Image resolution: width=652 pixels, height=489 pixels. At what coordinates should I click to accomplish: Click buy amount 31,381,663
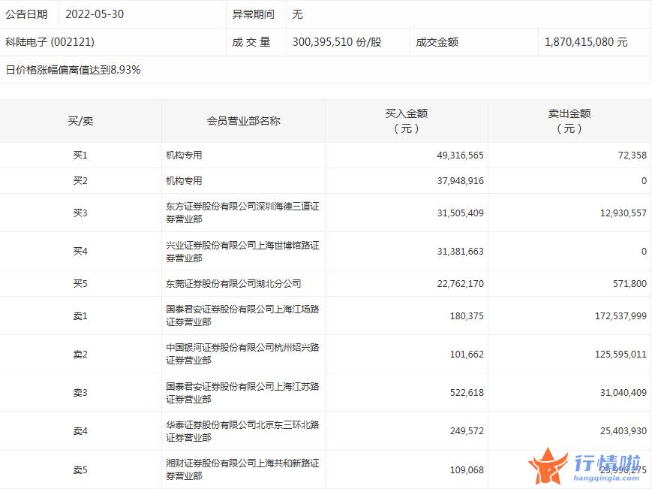(x=461, y=252)
